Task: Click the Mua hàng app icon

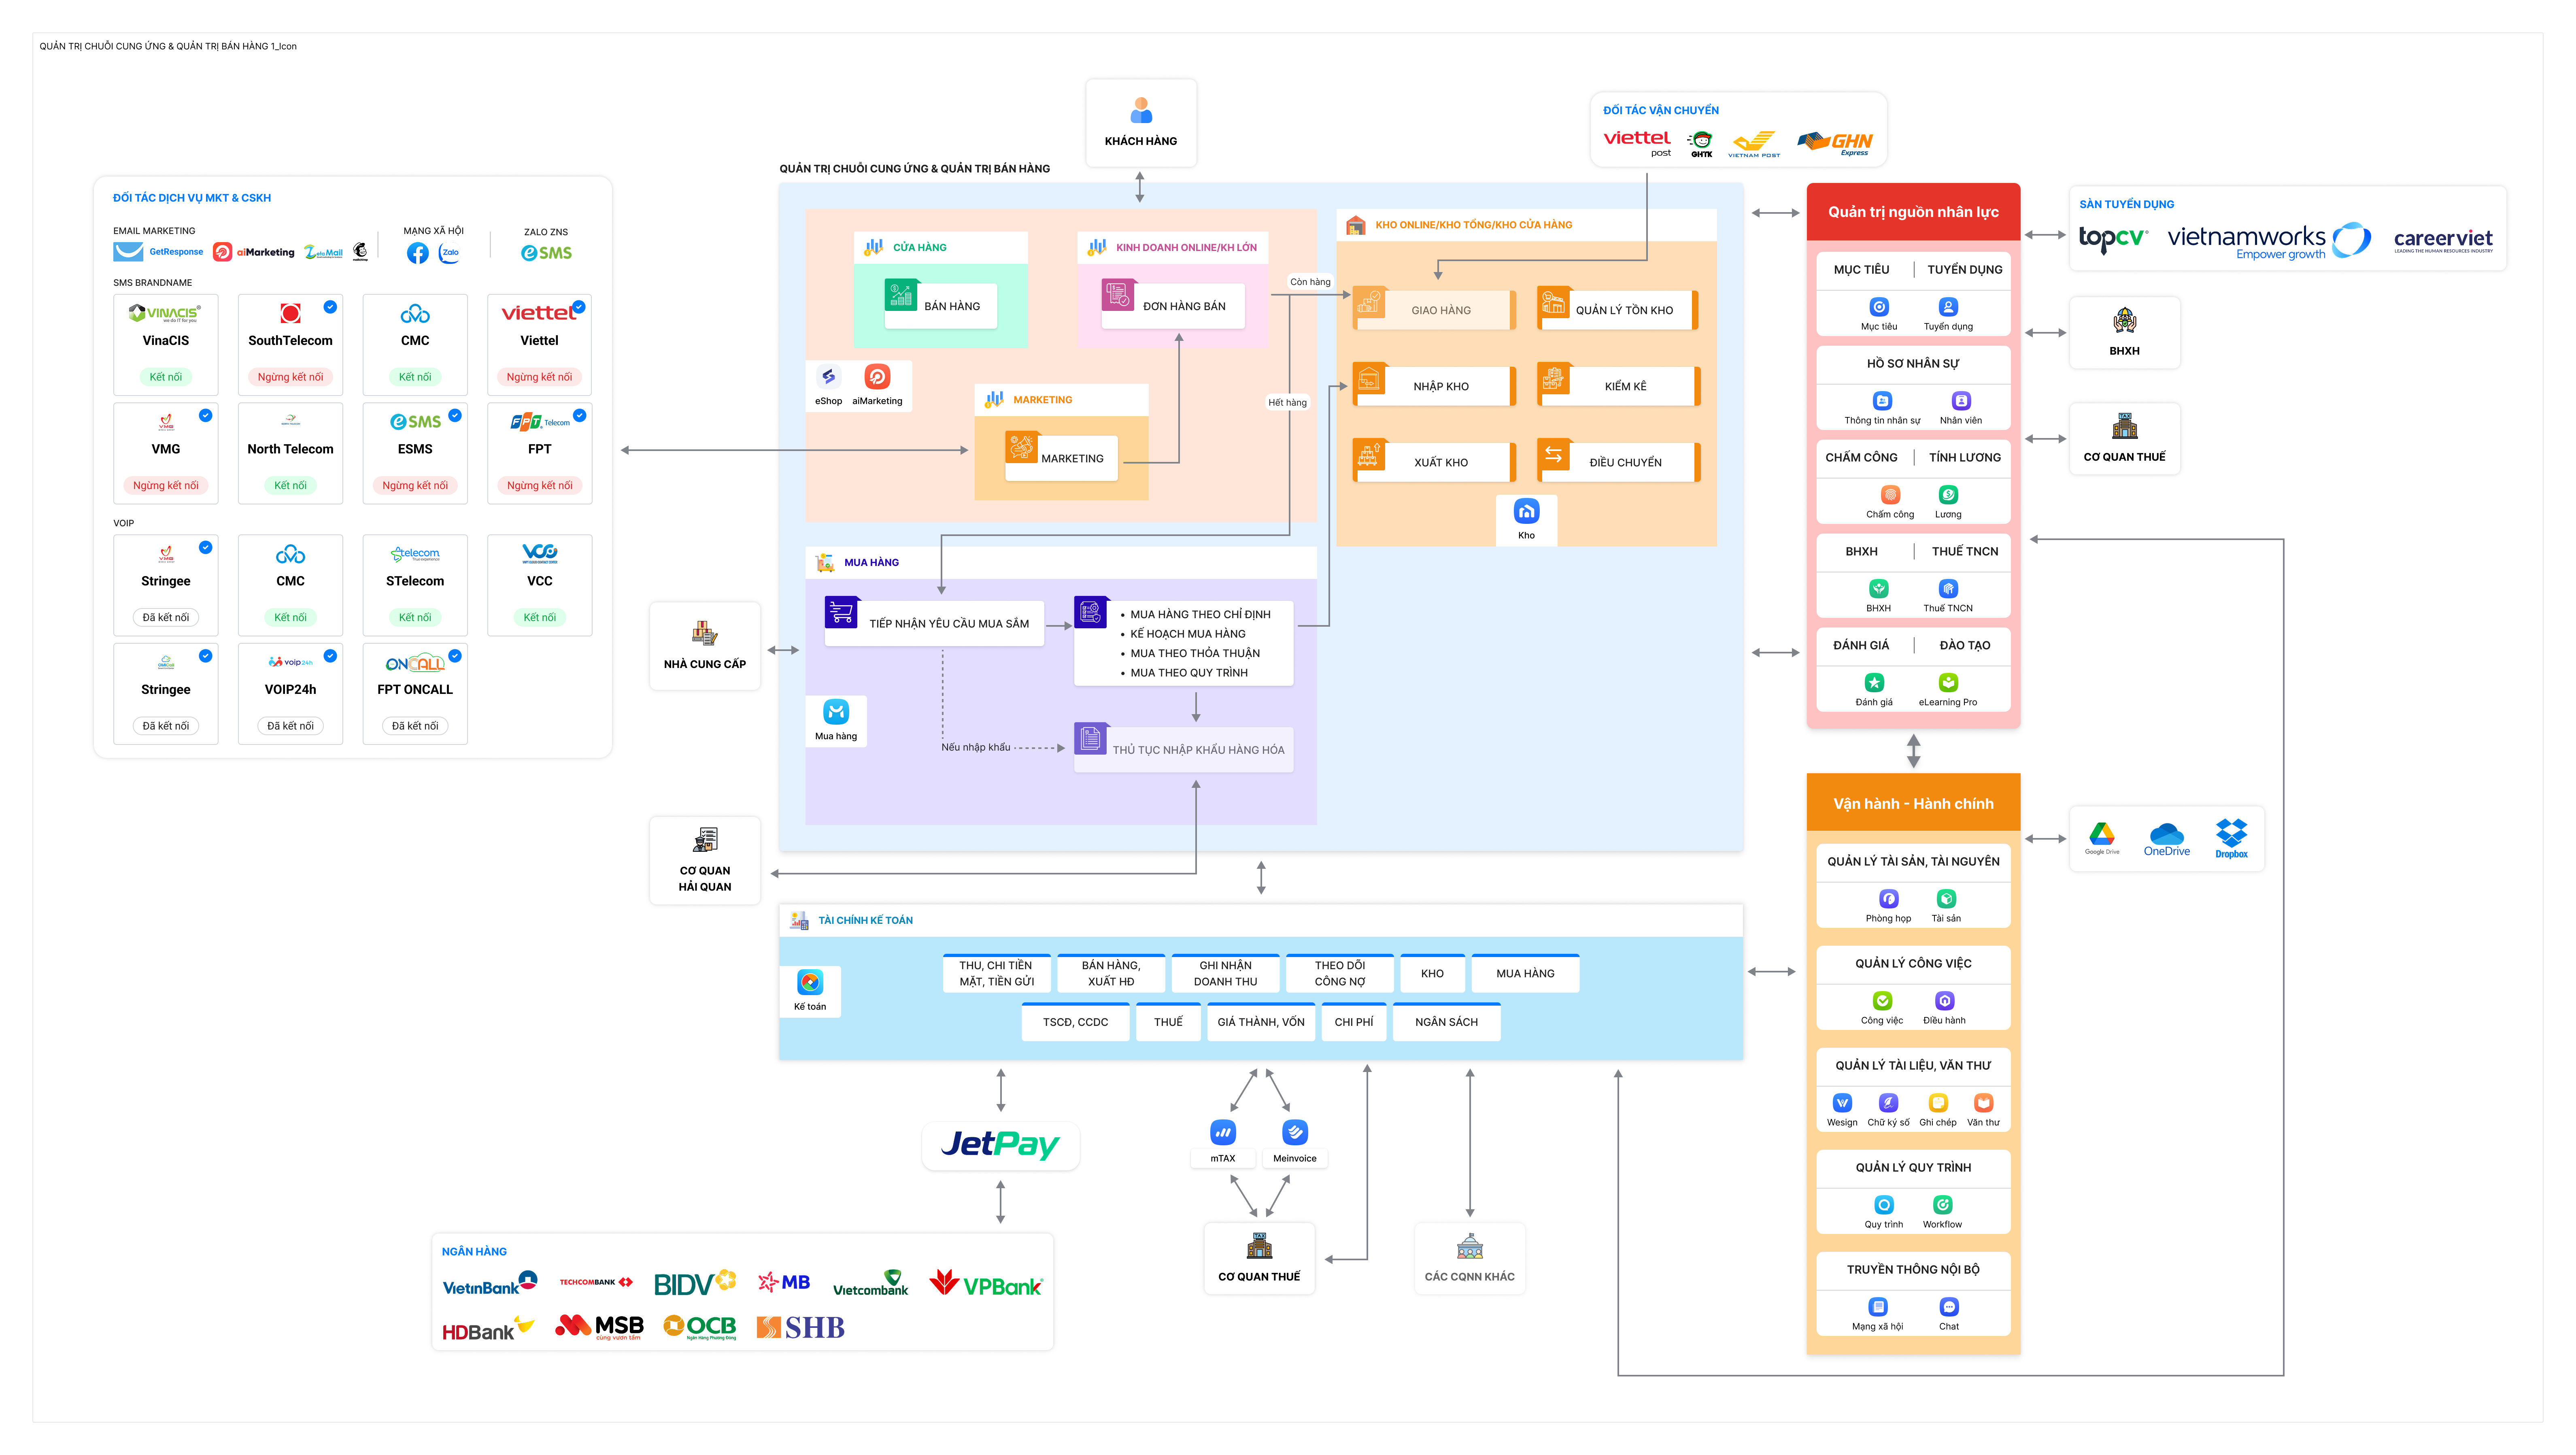Action: (x=836, y=712)
